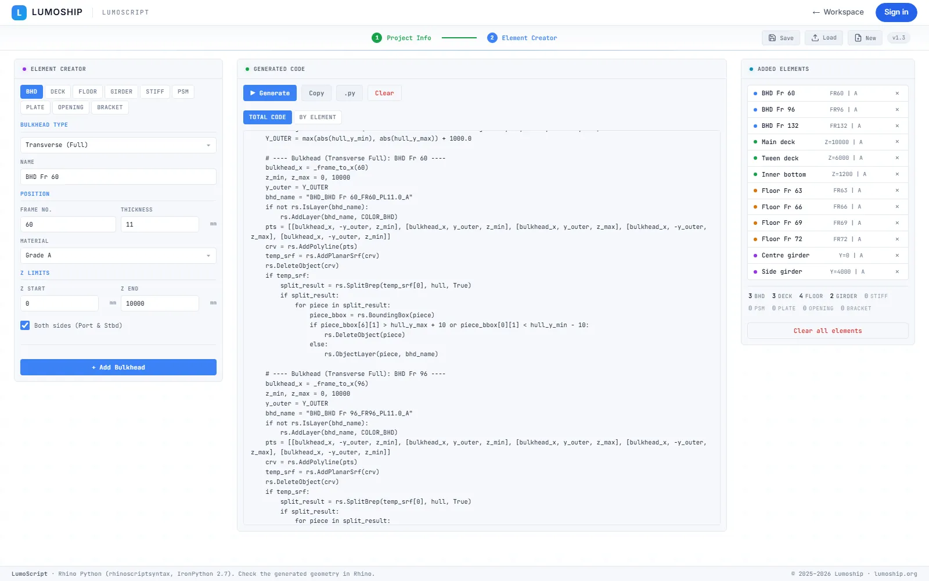Run the Generate code button
929x581 pixels.
(270, 93)
